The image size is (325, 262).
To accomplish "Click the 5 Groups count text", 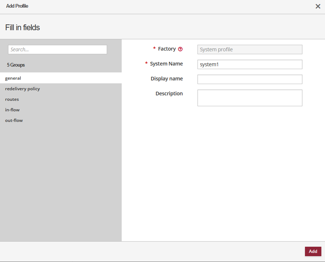I will click(16, 65).
